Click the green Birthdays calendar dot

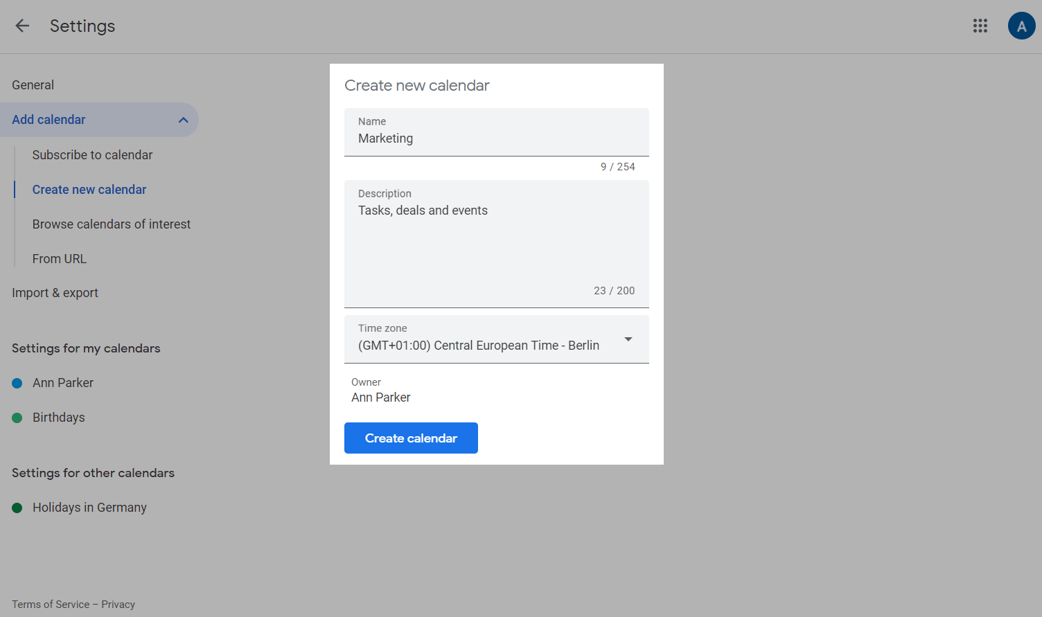pyautogui.click(x=17, y=418)
